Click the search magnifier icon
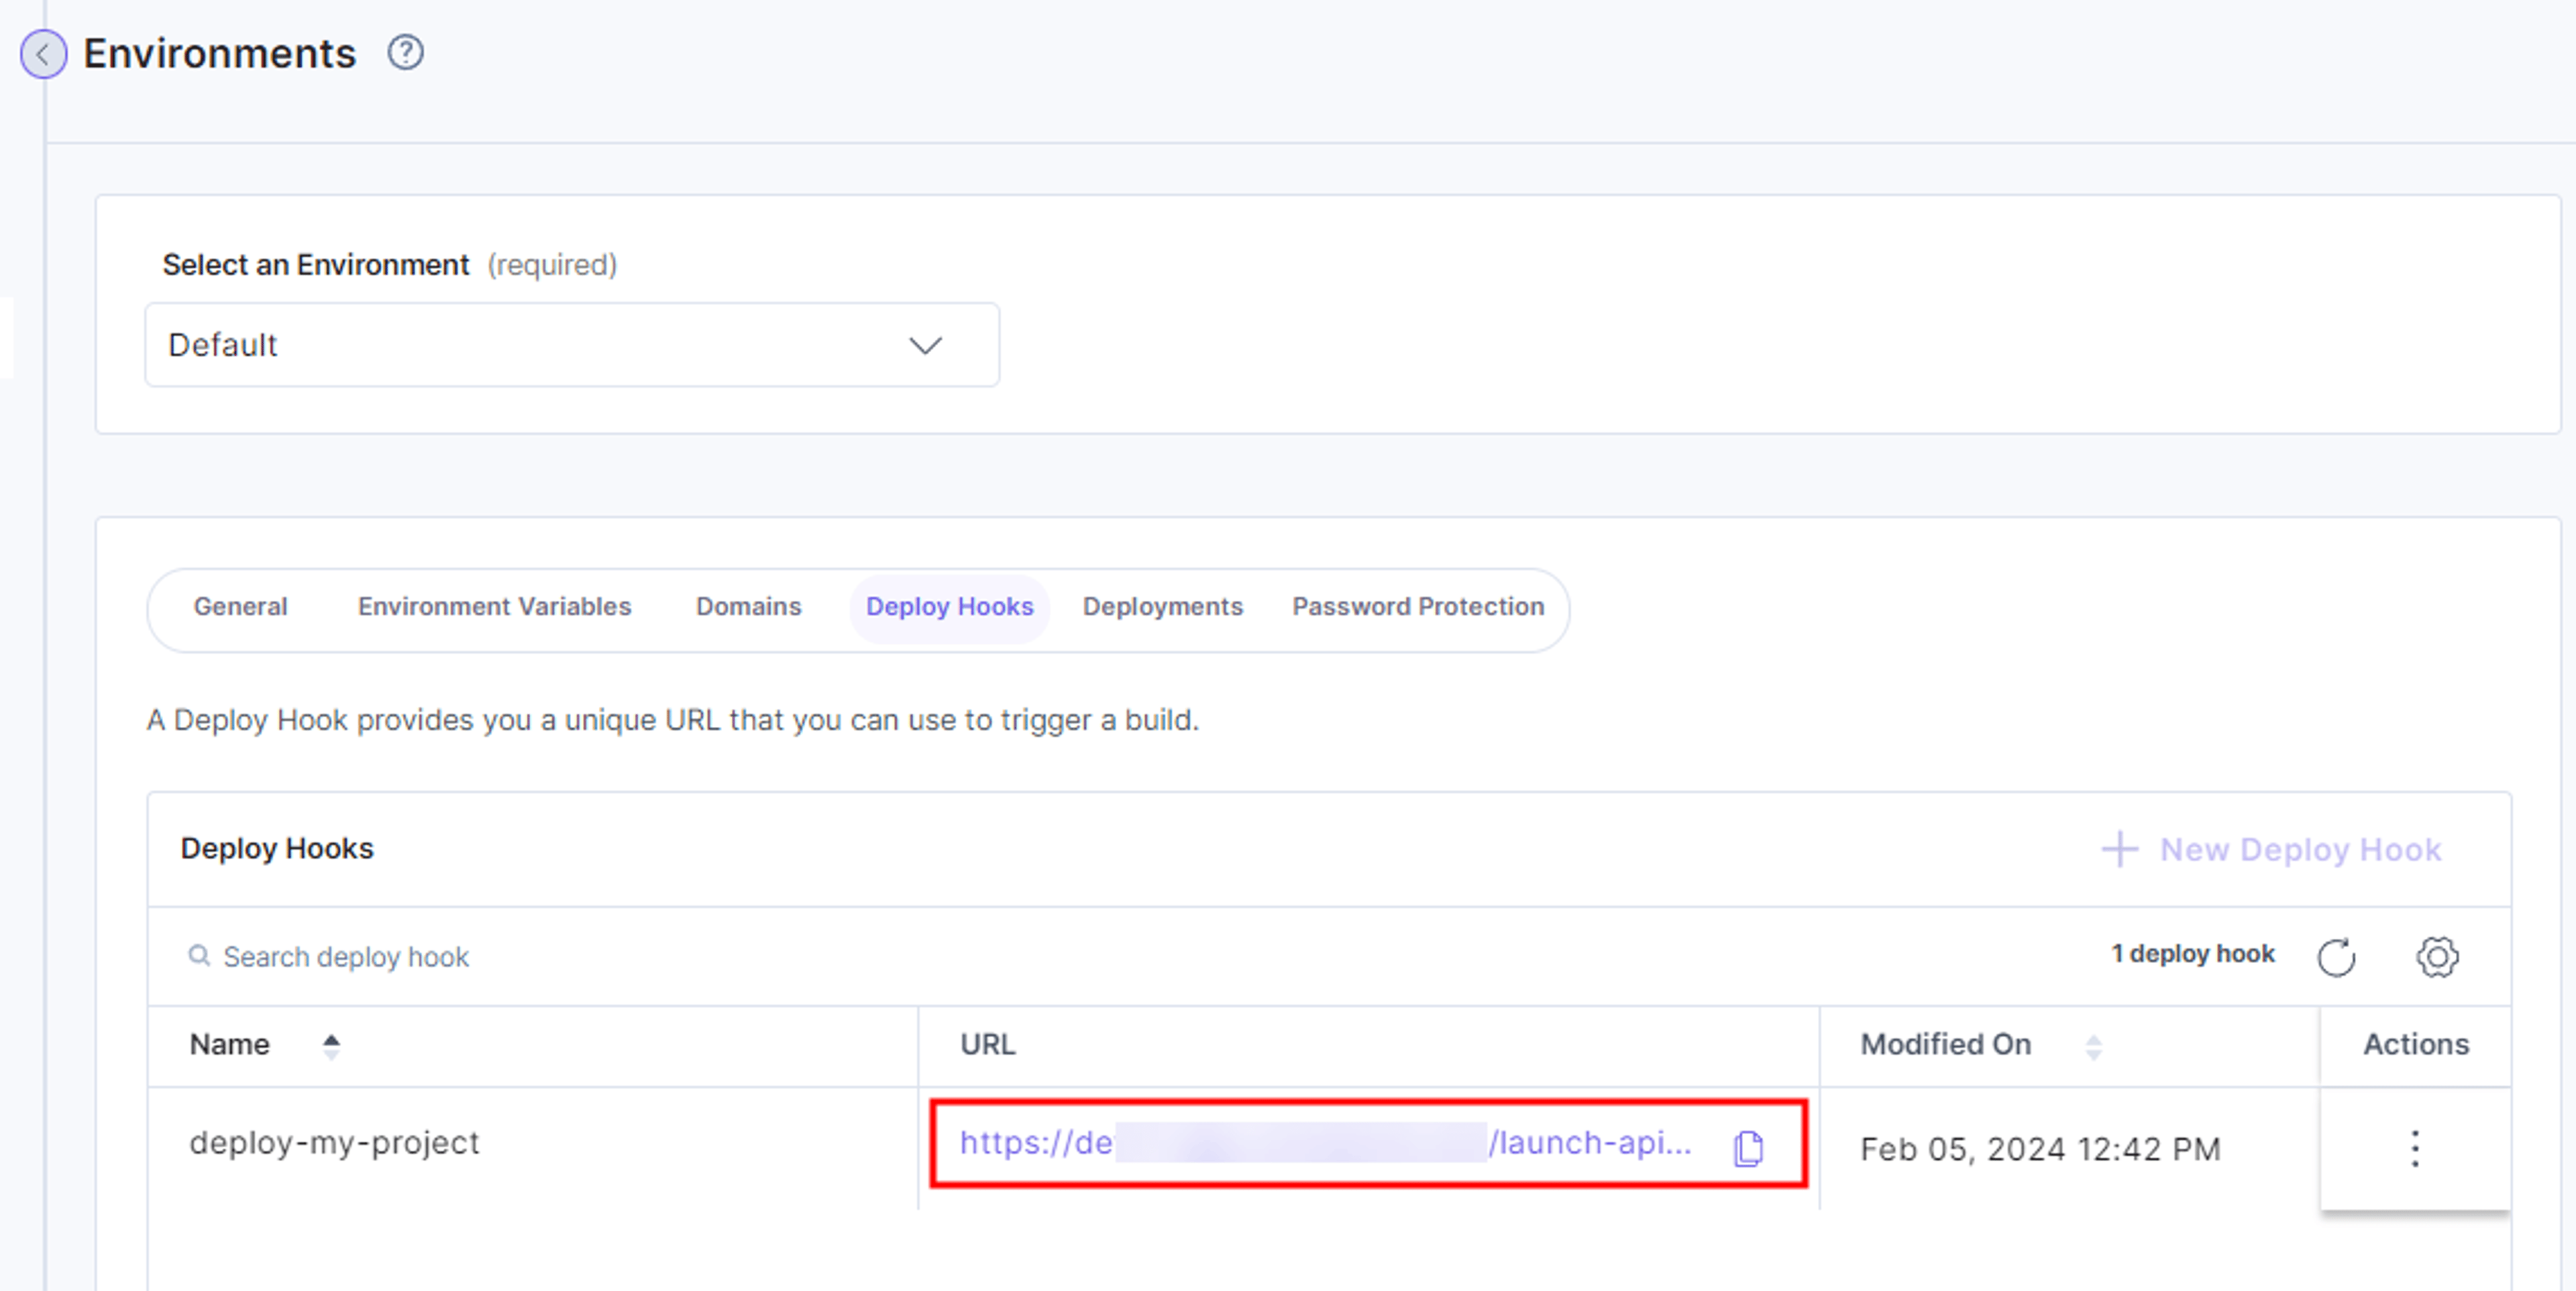2576x1291 pixels. pyautogui.click(x=199, y=956)
